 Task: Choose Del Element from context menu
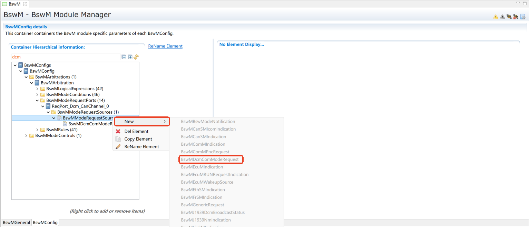click(x=136, y=131)
